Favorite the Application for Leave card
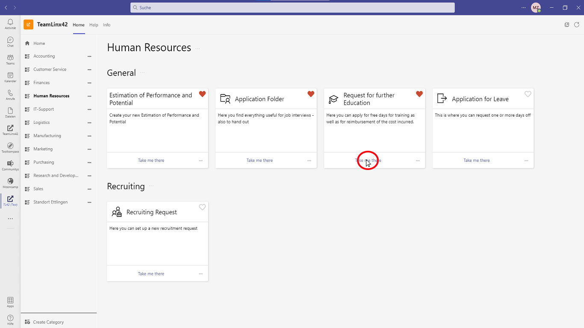Screen dimensions: 584x328 (528, 94)
